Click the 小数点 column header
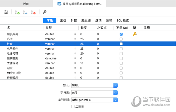This screenshot has width=176, height=112. pyautogui.click(x=102, y=28)
